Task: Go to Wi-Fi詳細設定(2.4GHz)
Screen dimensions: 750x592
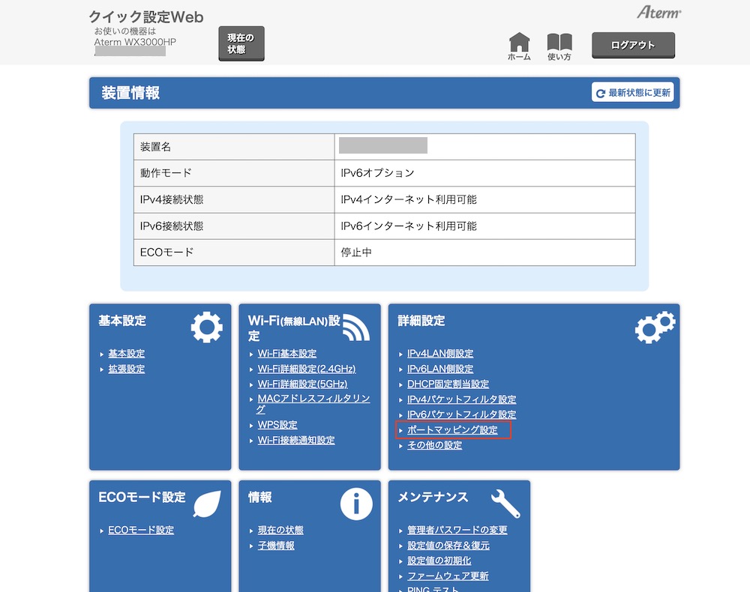Action: click(306, 369)
